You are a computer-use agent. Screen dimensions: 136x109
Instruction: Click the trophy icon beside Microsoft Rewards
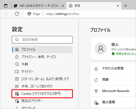96,91
